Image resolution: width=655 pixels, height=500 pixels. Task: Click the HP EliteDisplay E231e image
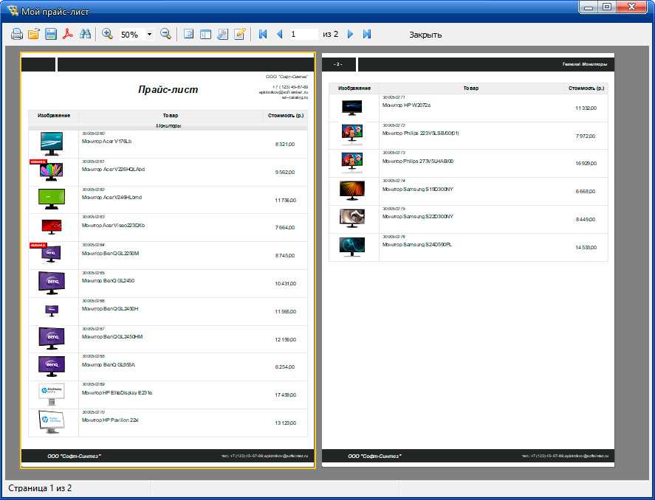52,395
